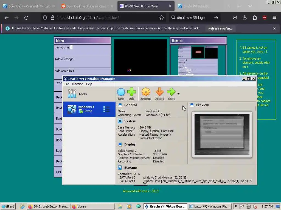The width and height of the screenshot is (281, 210).
Task: Click the VirtualBox details pane scrollbar
Action: [256, 108]
